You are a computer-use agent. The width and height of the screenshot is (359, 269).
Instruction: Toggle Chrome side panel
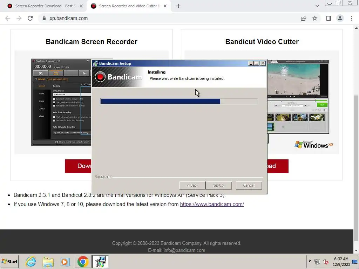[329, 18]
